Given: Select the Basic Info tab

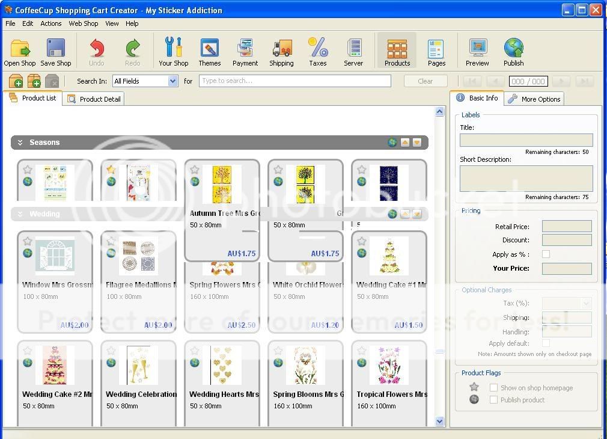Looking at the screenshot, I should [477, 98].
